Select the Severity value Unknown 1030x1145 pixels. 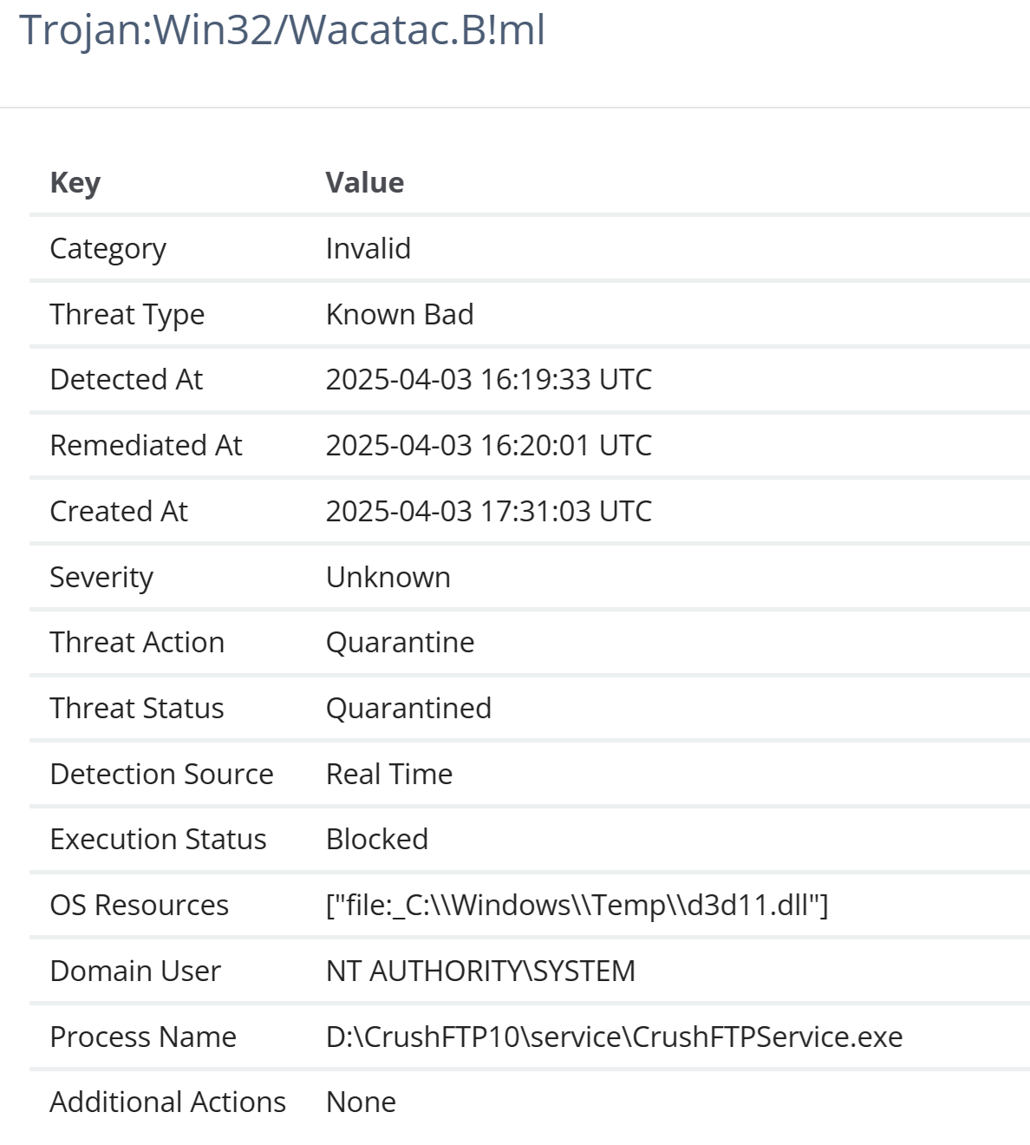pos(388,578)
